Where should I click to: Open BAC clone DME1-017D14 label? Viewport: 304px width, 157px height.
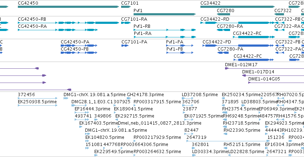[258, 72]
